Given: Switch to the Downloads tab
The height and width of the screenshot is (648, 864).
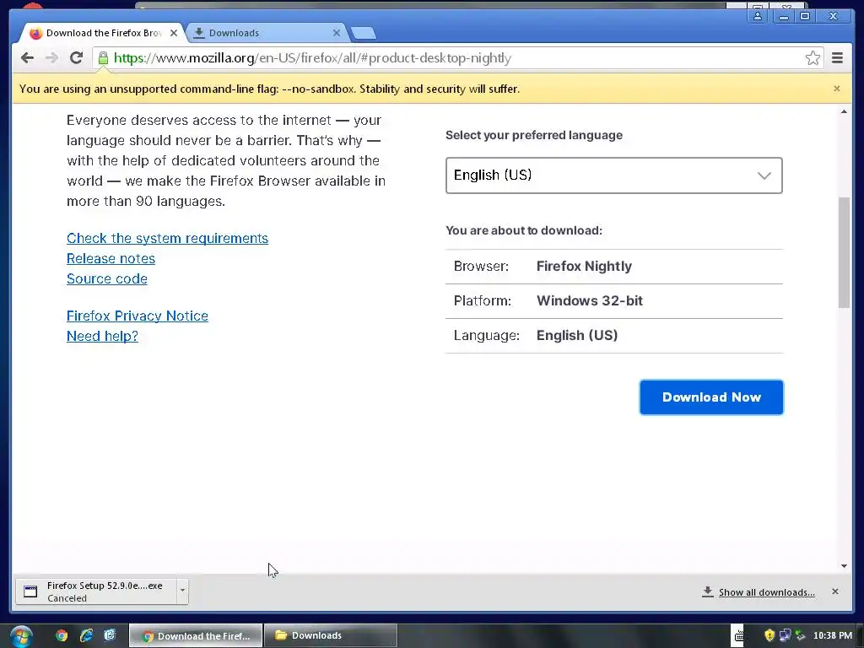Looking at the screenshot, I should [266, 33].
